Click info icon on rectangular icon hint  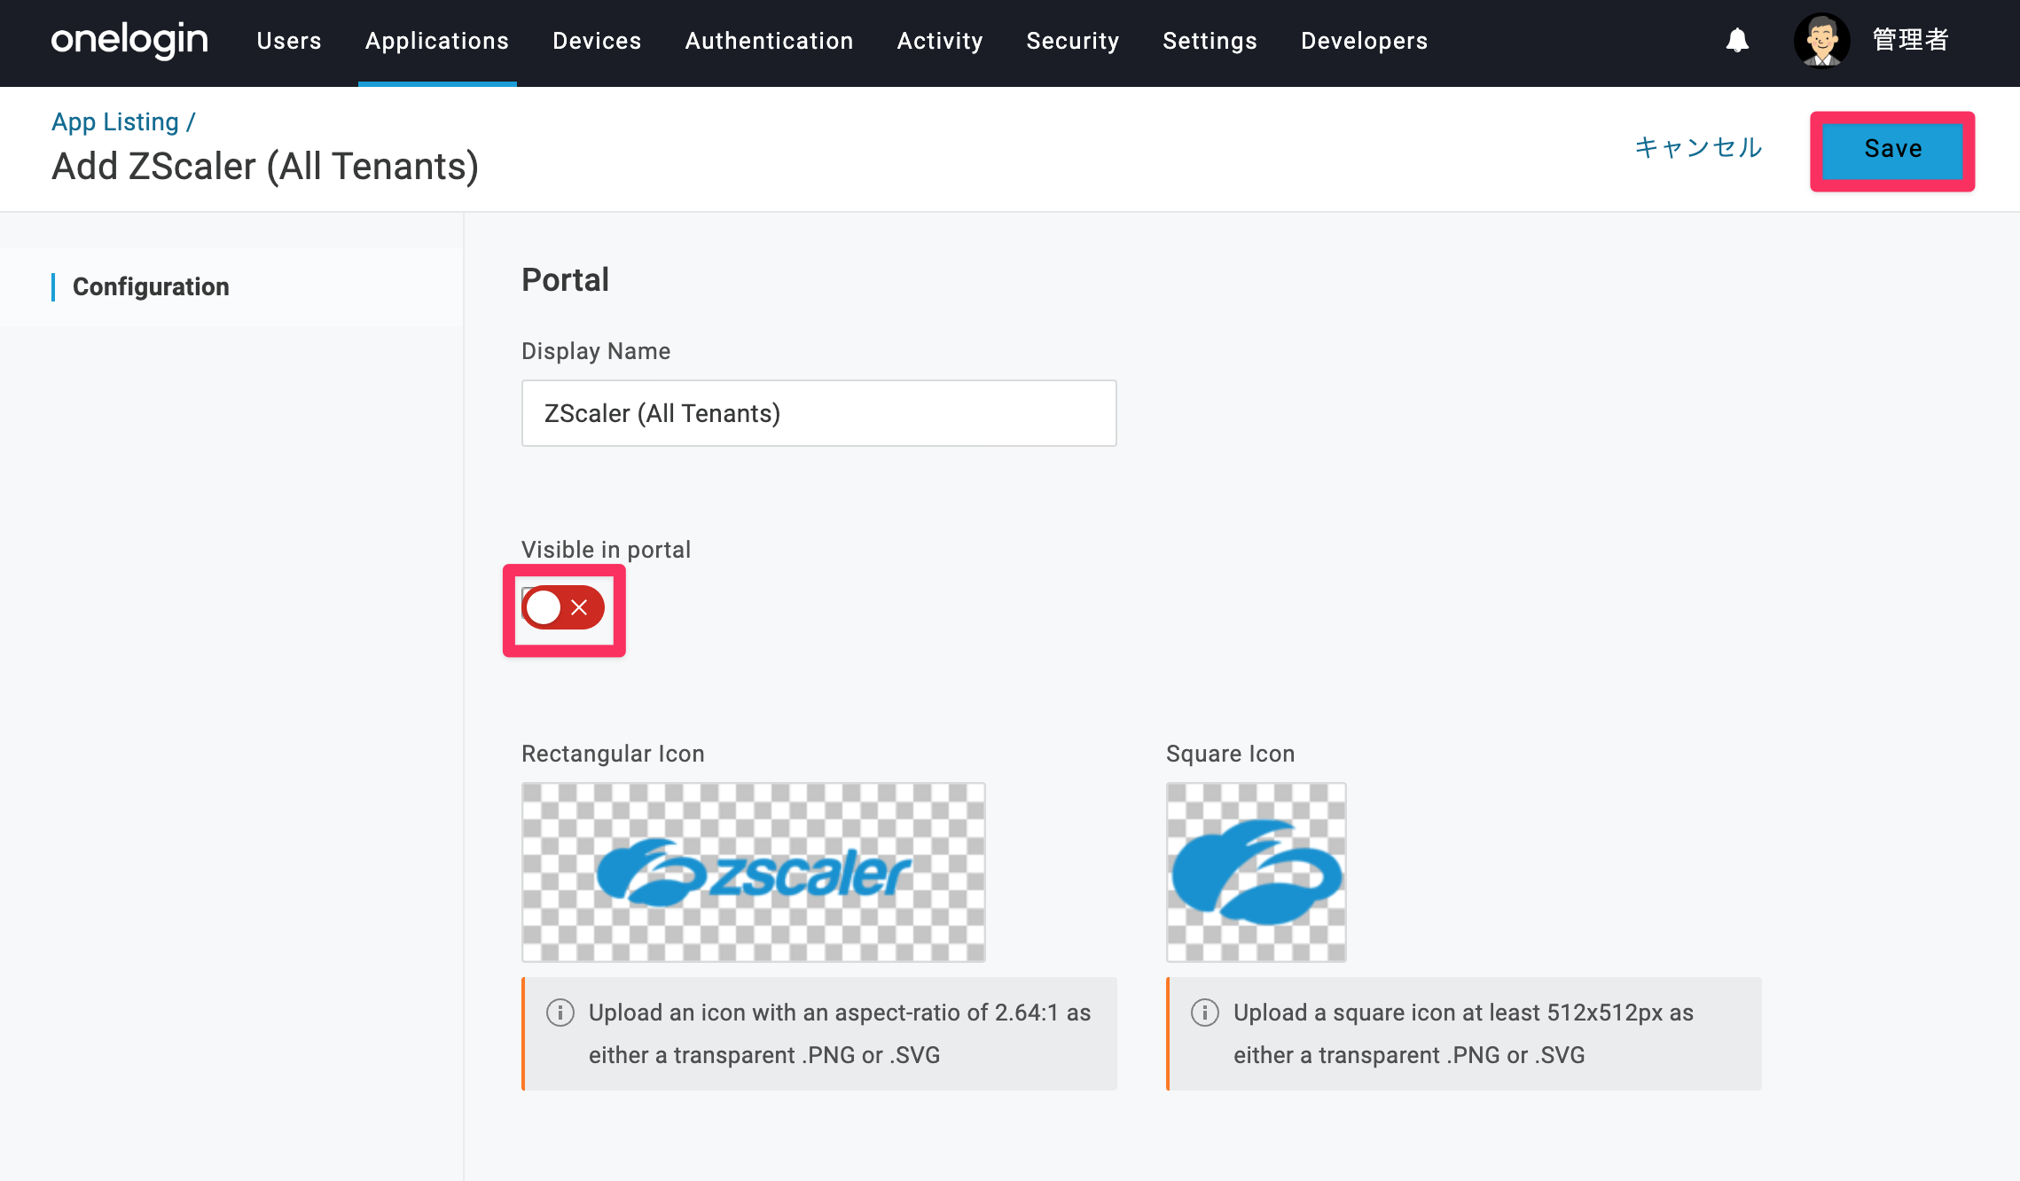[x=560, y=1013]
